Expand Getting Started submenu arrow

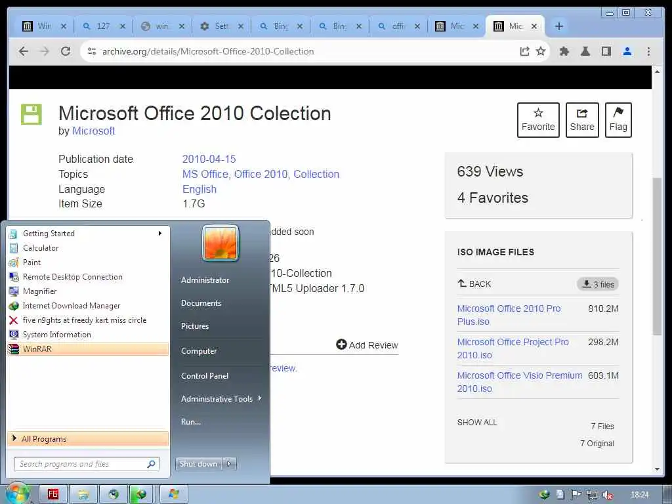coord(160,234)
